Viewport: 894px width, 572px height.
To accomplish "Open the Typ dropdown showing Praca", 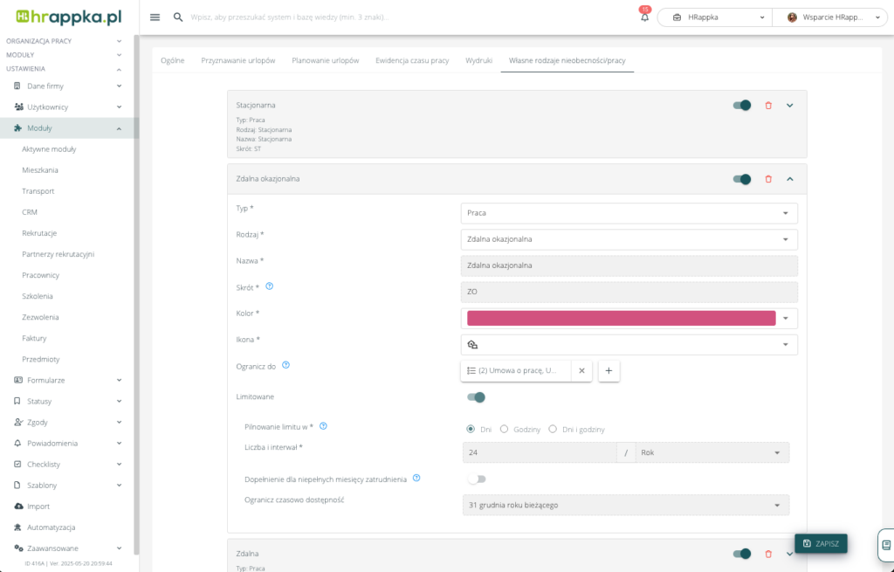I will (x=629, y=213).
